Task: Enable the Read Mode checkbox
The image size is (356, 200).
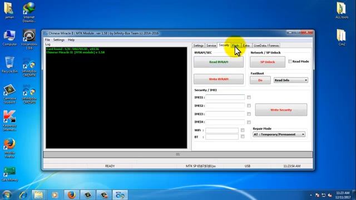Action: 290,62
